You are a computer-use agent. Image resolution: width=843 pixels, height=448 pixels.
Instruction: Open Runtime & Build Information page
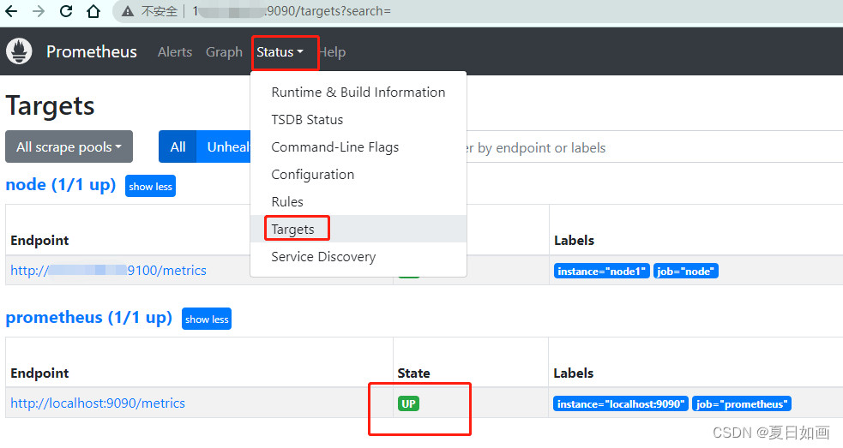358,92
